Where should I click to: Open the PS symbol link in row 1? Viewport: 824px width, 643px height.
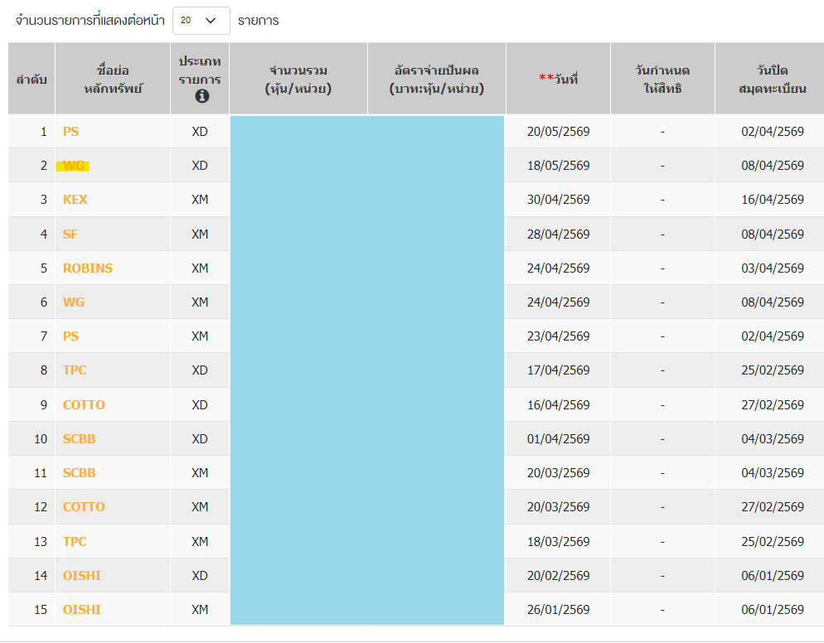pyautogui.click(x=70, y=132)
